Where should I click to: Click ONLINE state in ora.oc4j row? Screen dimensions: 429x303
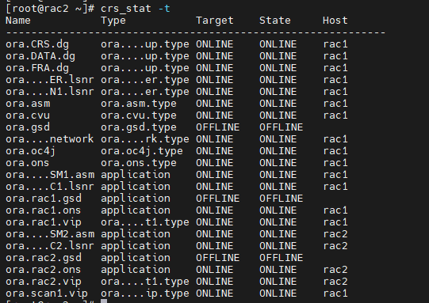point(278,151)
